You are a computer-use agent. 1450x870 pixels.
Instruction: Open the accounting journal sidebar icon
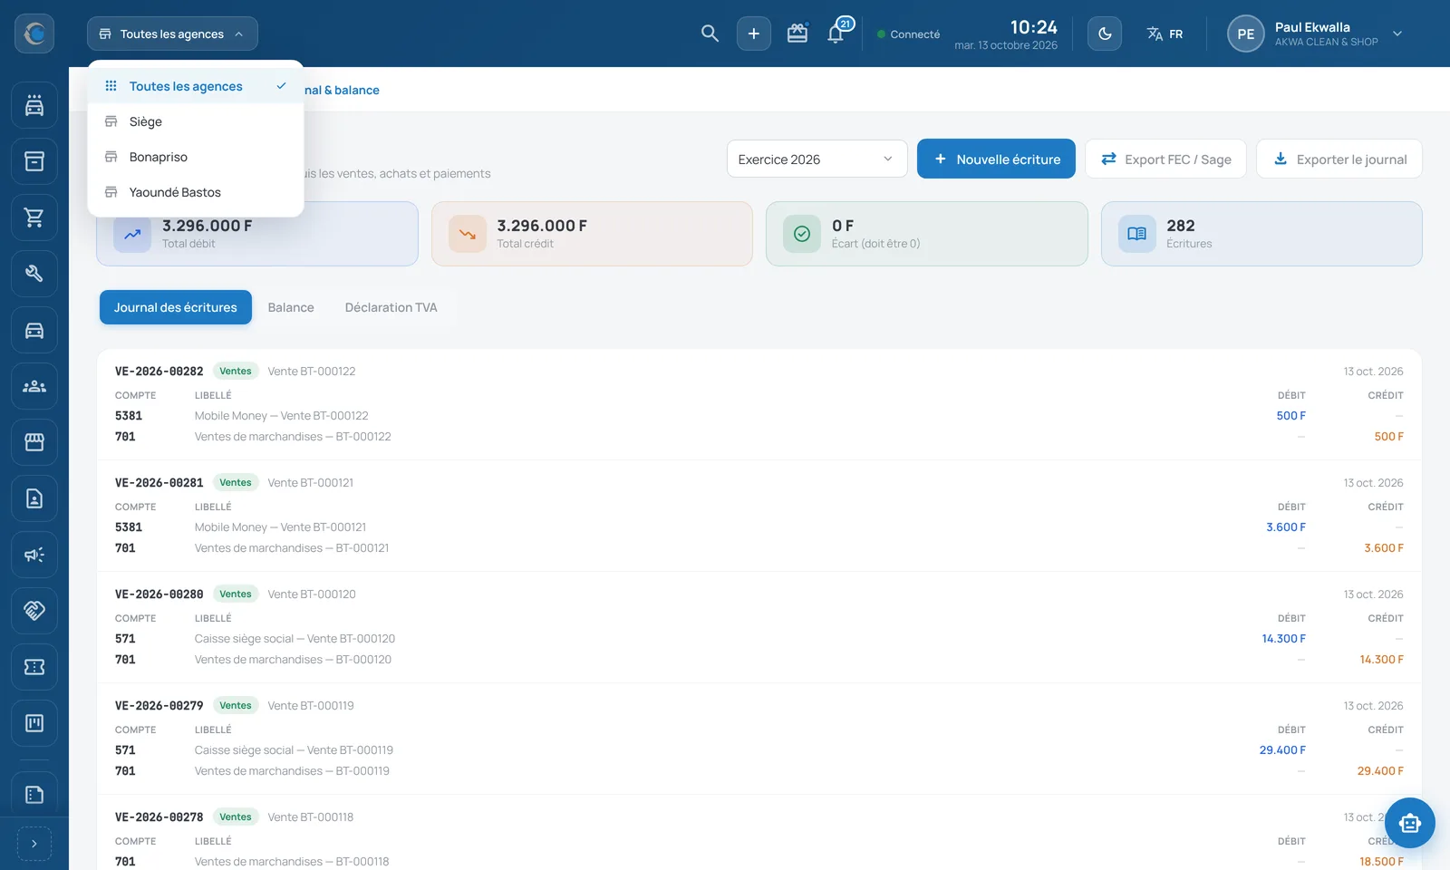pos(34,794)
